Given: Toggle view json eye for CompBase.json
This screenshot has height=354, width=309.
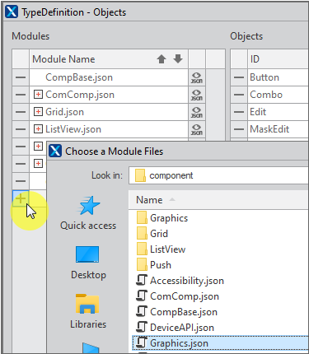Looking at the screenshot, I should (x=197, y=77).
